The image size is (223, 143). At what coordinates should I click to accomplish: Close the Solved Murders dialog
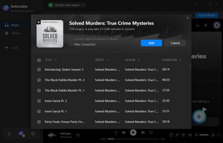pos(188,18)
